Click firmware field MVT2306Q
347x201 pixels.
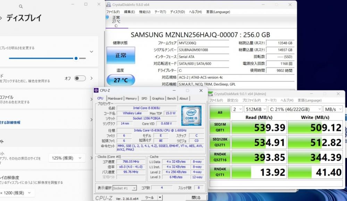pyautogui.click(x=203, y=43)
